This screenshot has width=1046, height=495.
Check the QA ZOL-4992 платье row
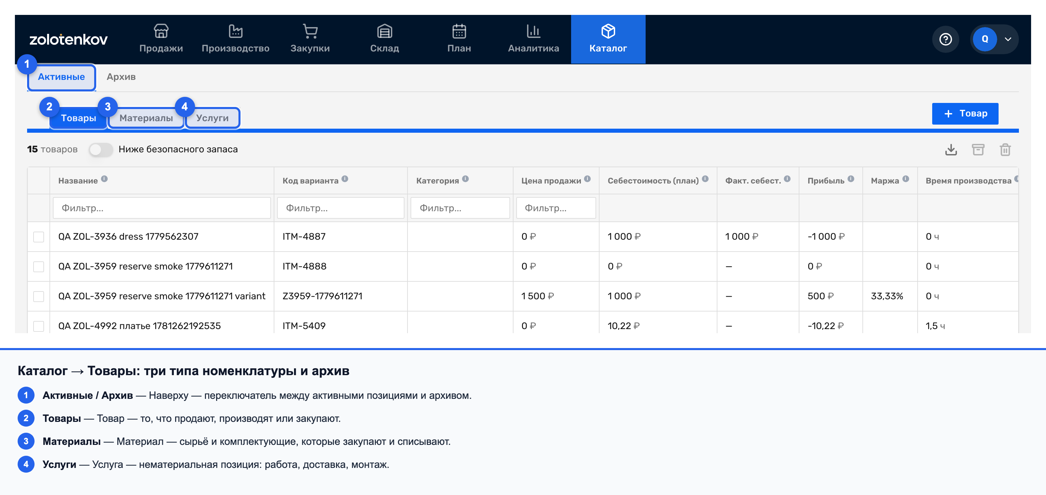click(39, 326)
